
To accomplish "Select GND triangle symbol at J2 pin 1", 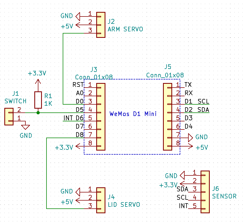I will click(78, 16).
